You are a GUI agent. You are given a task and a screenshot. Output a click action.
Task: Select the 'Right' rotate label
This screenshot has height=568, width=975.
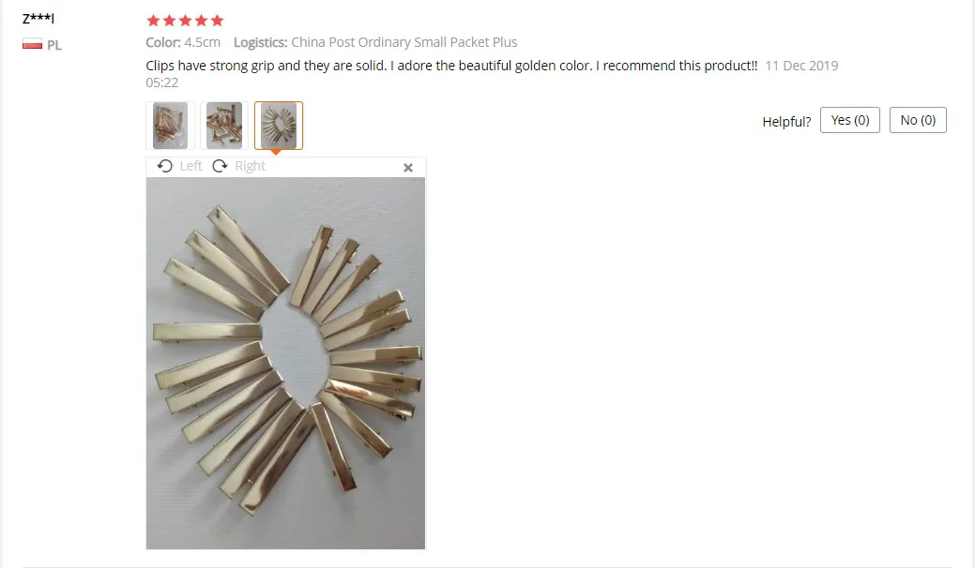(x=250, y=166)
